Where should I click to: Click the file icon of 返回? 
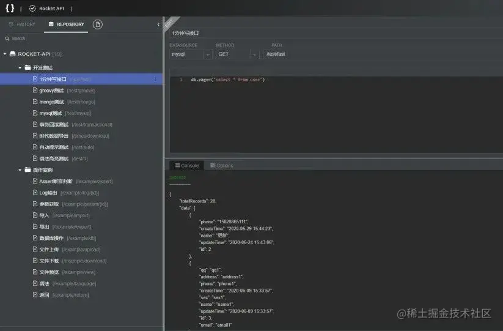pos(35,294)
